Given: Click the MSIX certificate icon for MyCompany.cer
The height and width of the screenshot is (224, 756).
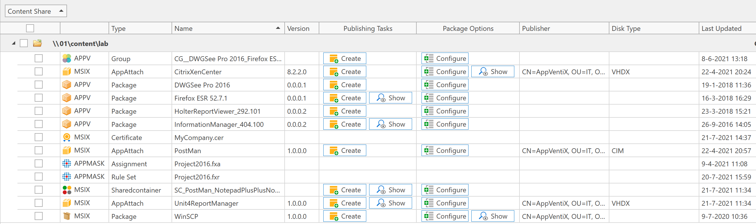Looking at the screenshot, I should [67, 137].
